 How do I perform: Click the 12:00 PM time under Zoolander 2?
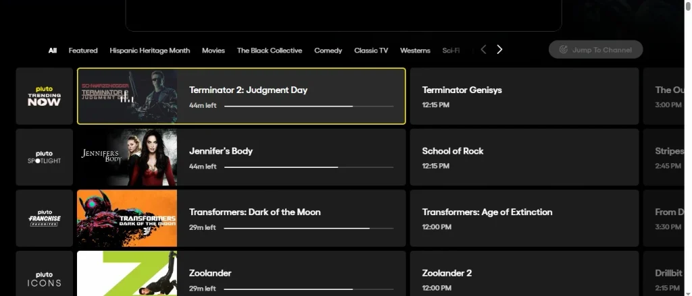(437, 288)
